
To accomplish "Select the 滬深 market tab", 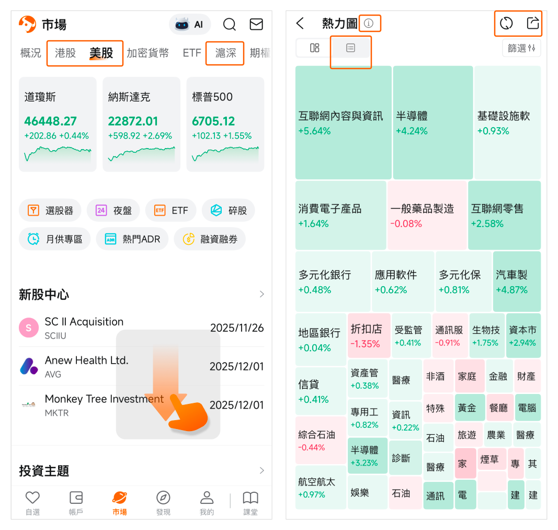I will (x=225, y=53).
